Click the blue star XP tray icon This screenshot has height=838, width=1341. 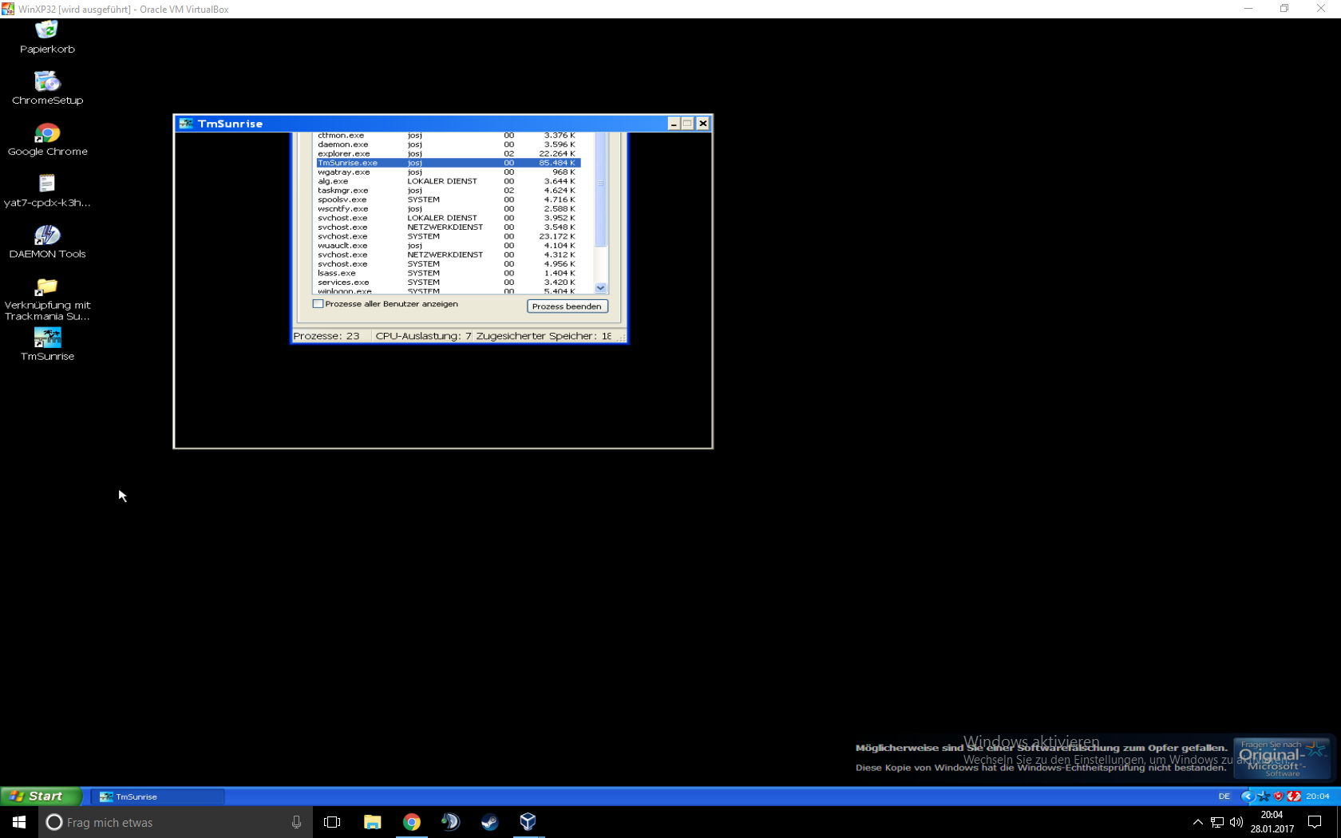[1263, 796]
